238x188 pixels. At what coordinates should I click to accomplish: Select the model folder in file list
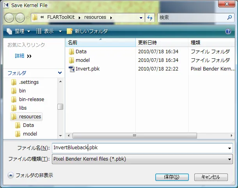(x=83, y=60)
